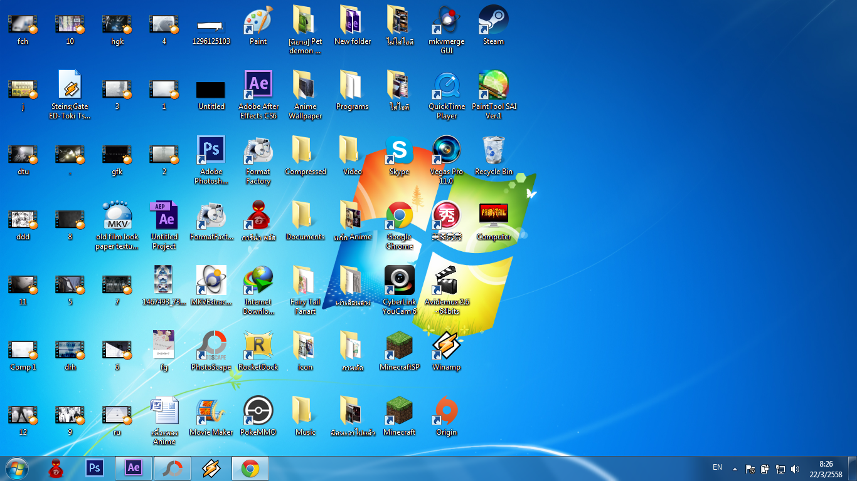Select the Computer desktop icon
The width and height of the screenshot is (857, 481).
point(493,221)
